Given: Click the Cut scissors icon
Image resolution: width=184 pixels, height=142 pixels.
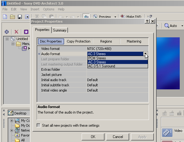Looking at the screenshot, I should tap(37, 16).
